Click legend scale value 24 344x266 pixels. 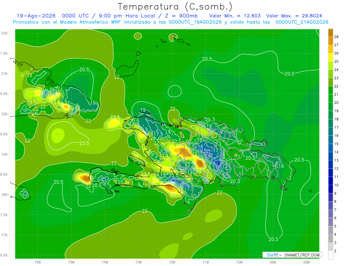click(x=337, y=70)
